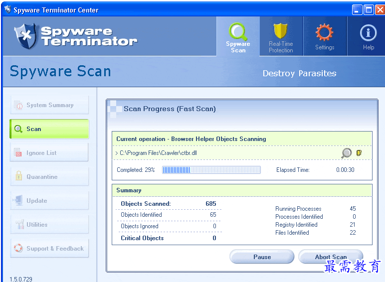
Task: Click the Objects Identified row
Action: (169, 215)
